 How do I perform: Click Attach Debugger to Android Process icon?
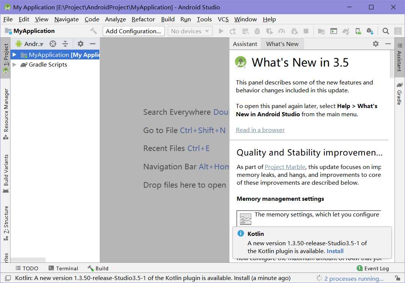[x=294, y=31]
